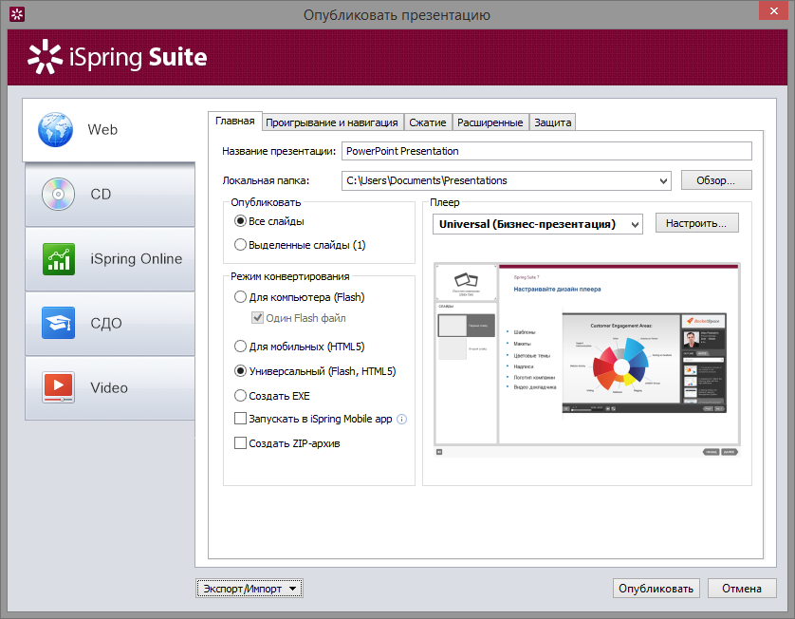The height and width of the screenshot is (619, 795).
Task: Open the Проигрывание и навигация tab
Action: pos(332,122)
